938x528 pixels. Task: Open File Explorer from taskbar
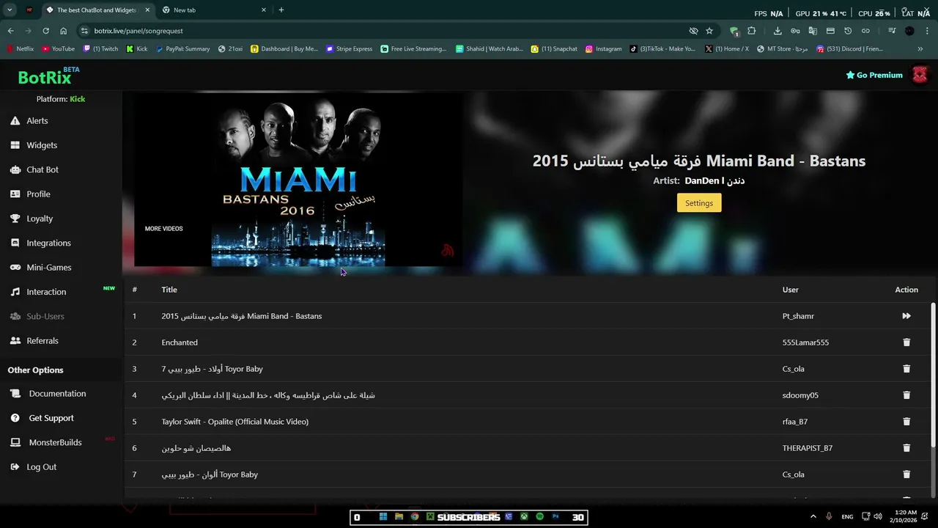[x=399, y=517]
